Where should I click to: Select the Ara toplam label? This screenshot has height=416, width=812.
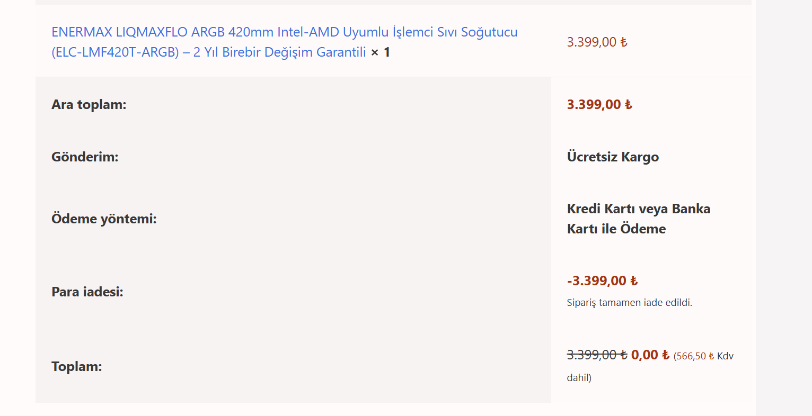tap(89, 105)
